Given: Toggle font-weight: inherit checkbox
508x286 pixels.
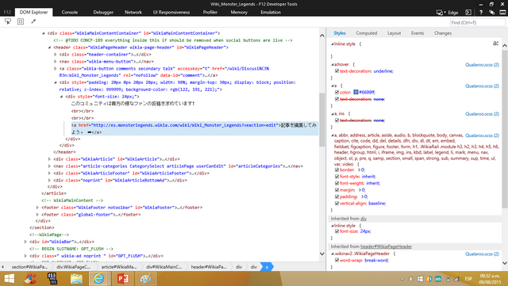Looking at the screenshot, I should [337, 183].
